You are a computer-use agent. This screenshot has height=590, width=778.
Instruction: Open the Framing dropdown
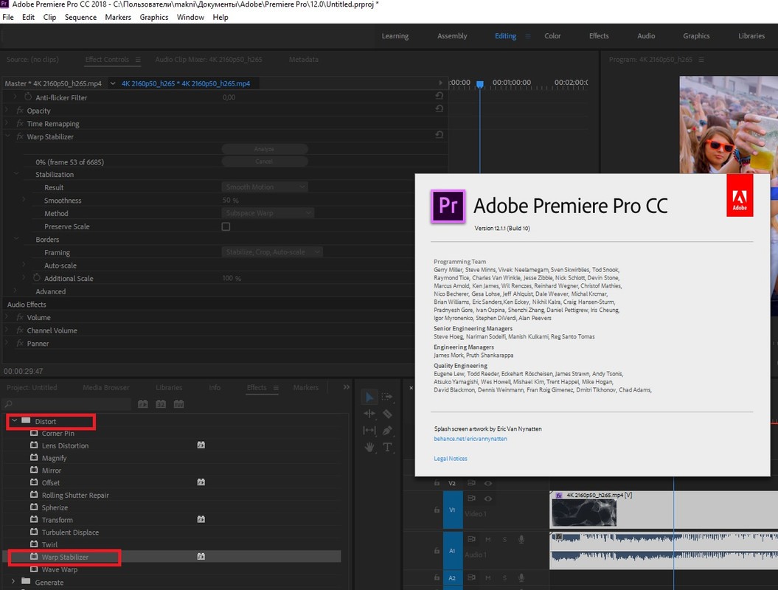click(272, 252)
